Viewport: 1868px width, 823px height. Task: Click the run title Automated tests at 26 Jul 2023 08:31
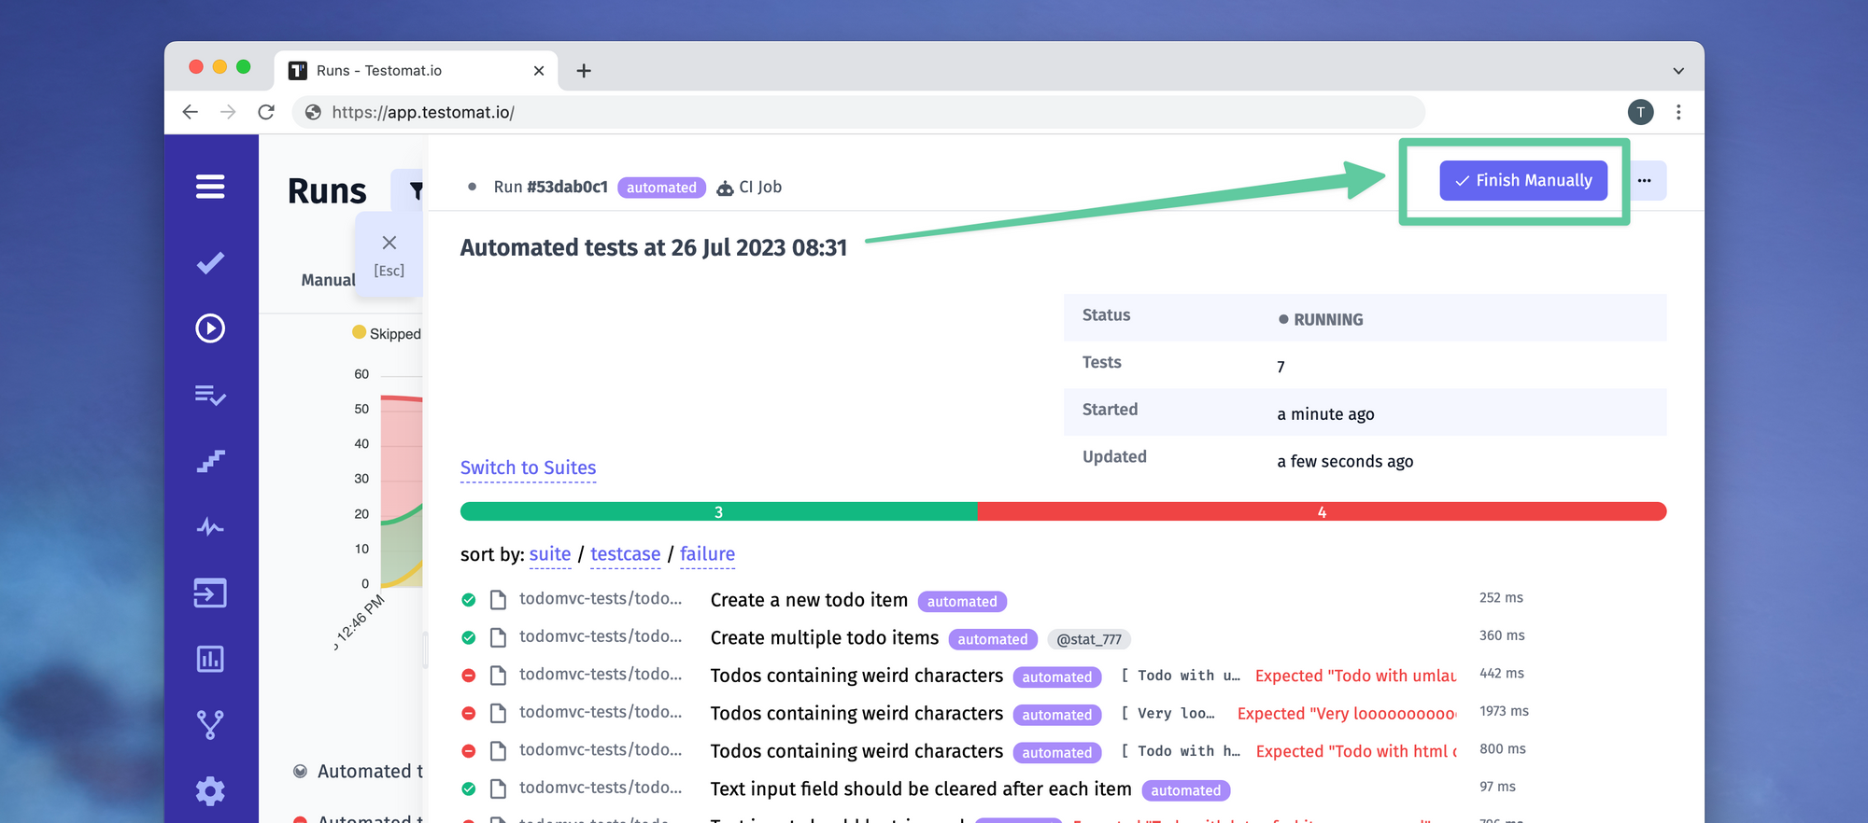click(x=654, y=247)
